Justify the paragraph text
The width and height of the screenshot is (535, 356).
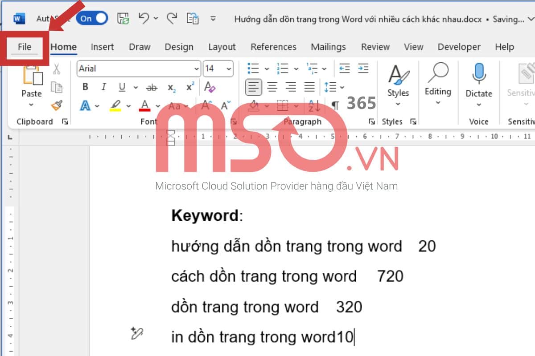[309, 87]
